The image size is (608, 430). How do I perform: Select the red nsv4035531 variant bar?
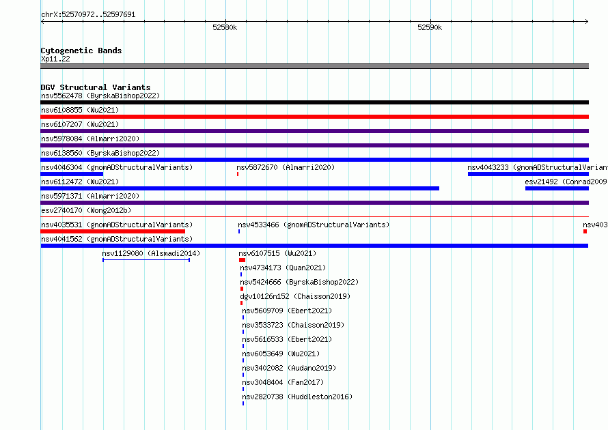pos(113,231)
